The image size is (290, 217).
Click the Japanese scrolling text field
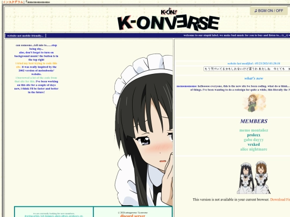[x=247, y=69]
